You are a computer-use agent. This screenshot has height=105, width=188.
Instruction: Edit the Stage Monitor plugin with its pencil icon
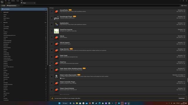click(184, 50)
